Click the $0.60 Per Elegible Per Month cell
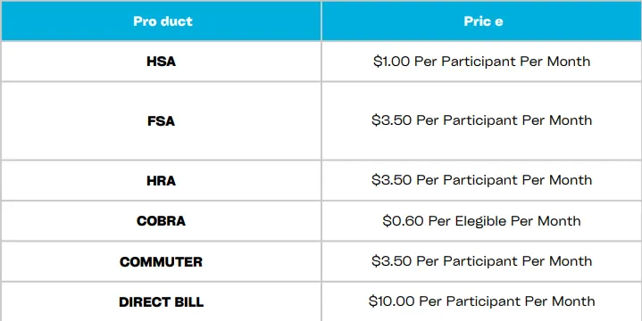The width and height of the screenshot is (642, 321). (x=482, y=221)
